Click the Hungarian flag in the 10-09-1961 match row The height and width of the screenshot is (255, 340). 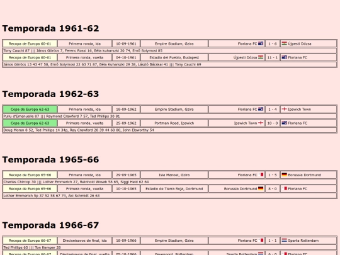pos(284,43)
